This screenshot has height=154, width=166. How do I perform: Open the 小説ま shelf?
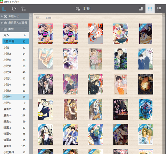(15, 91)
